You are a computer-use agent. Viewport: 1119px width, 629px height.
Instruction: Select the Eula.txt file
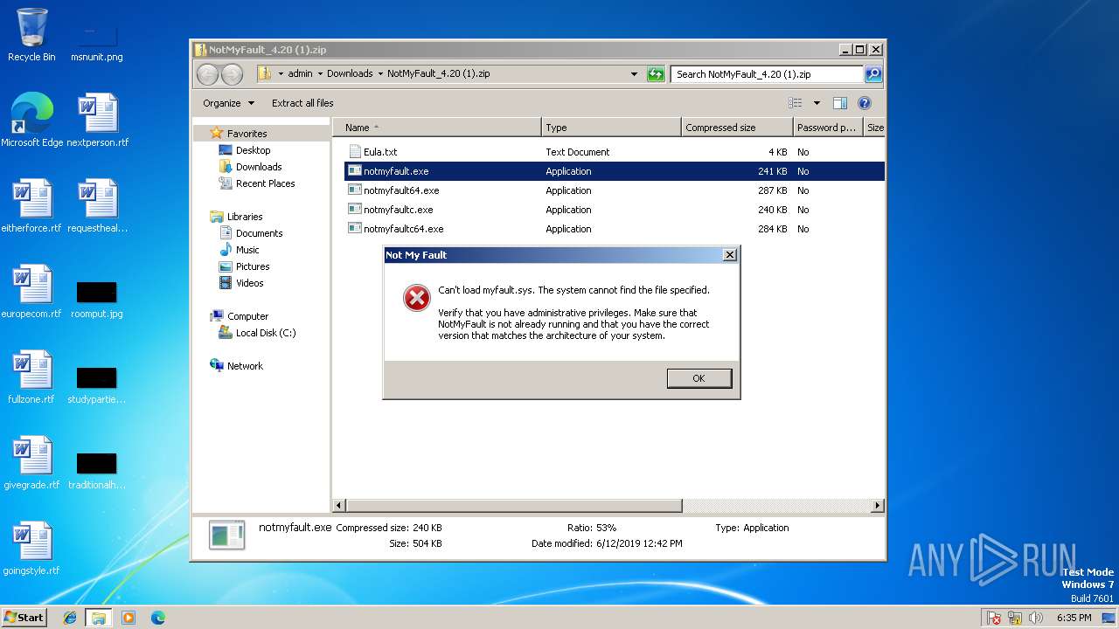click(380, 152)
